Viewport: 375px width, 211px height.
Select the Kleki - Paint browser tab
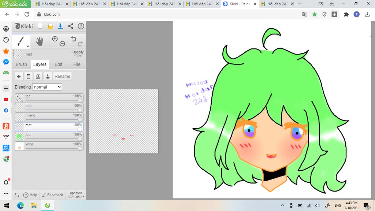coord(240,4)
